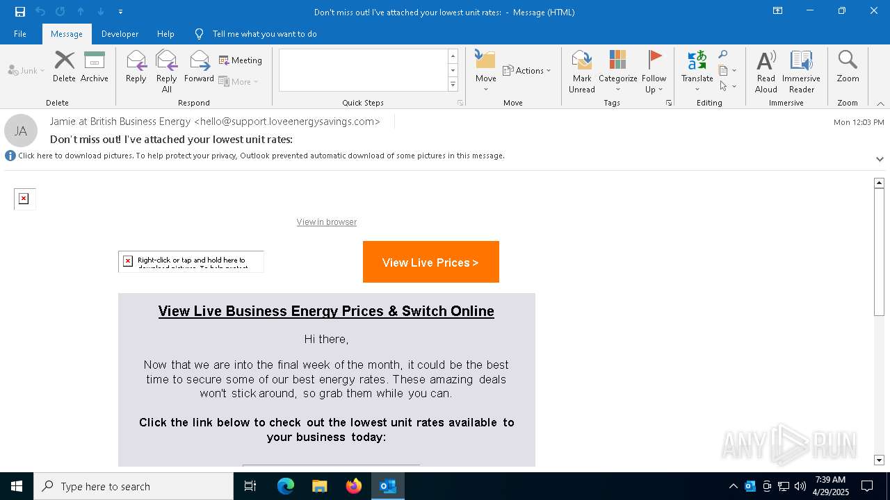
Task: Switch to the Message ribbon tab
Action: point(67,34)
